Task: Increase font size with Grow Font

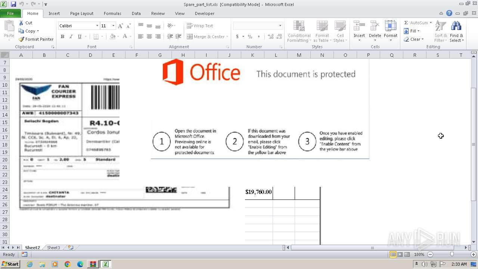Action: point(120,26)
